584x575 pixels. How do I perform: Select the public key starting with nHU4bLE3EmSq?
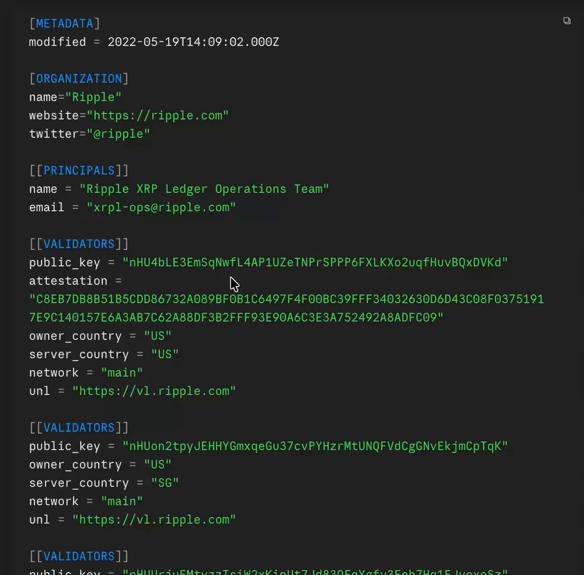(x=315, y=262)
